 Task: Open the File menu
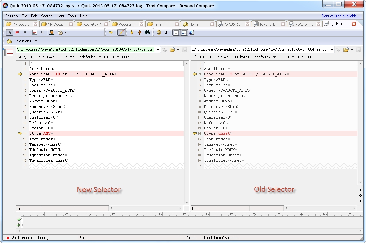tap(24, 16)
